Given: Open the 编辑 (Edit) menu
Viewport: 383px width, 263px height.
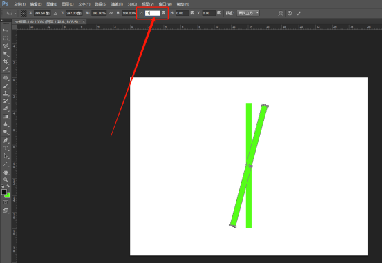Looking at the screenshot, I should pyautogui.click(x=36, y=4).
